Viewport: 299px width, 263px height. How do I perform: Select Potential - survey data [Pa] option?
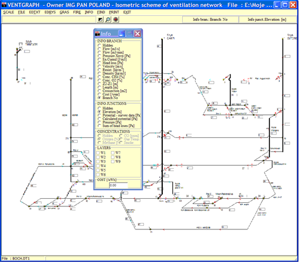pyautogui.click(x=99, y=116)
